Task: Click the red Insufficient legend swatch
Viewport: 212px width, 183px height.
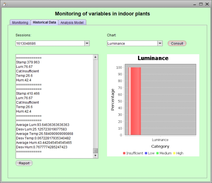Action: tap(124, 153)
